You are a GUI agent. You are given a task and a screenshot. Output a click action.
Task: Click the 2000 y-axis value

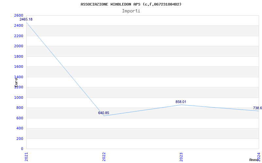(19, 46)
